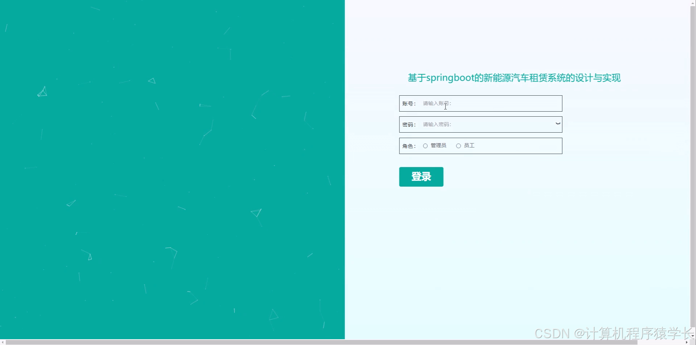Screen dimensions: 696x345
Task: Click the 请输入账号 placeholder text area
Action: point(436,103)
